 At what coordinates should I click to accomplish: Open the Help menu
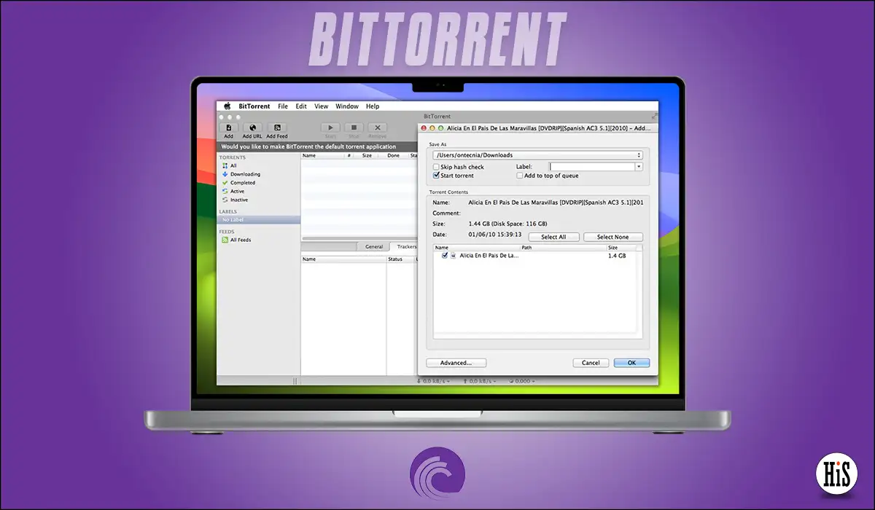click(x=373, y=106)
